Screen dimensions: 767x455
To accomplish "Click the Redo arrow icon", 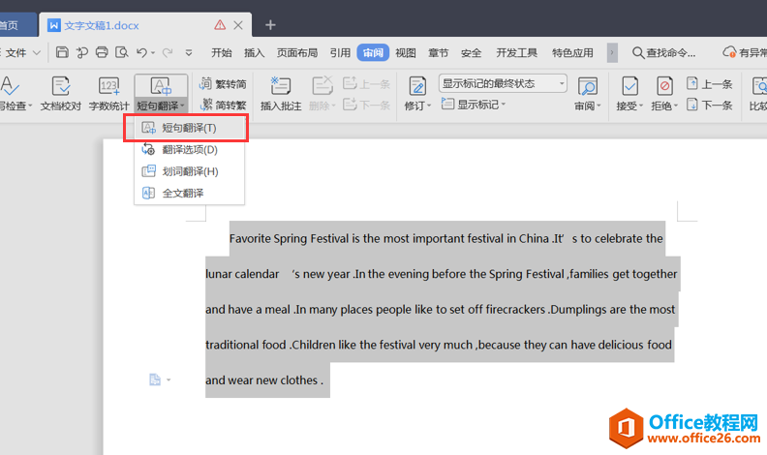I will (168, 52).
